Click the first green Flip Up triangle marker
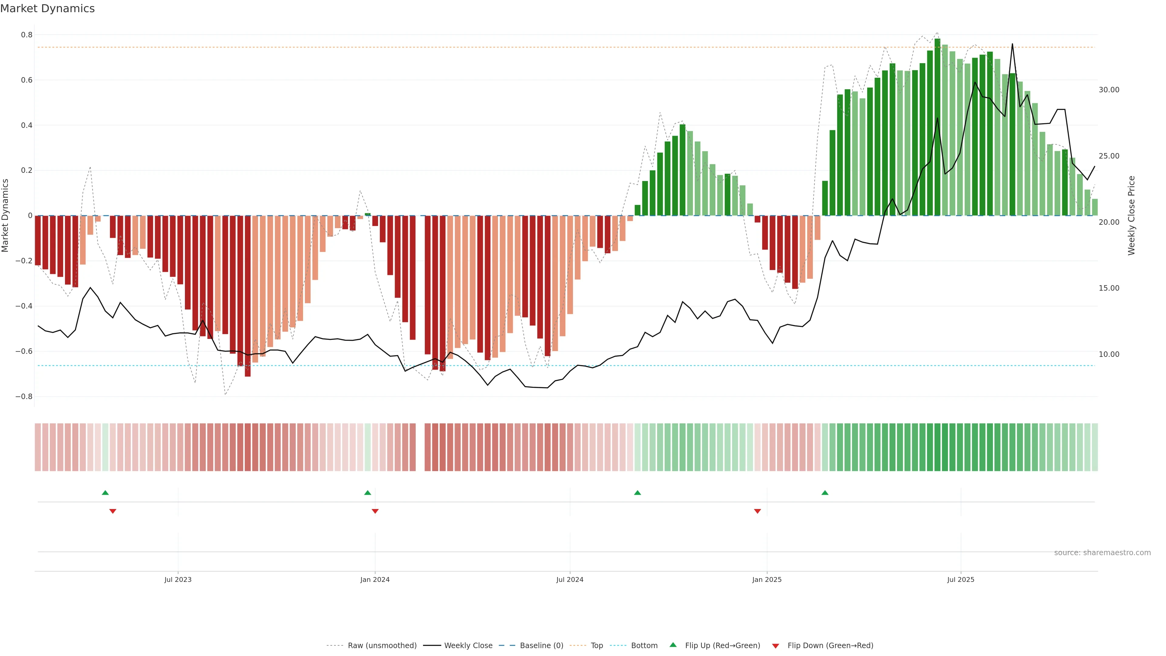Viewport: 1166px width, 656px height. tap(105, 493)
